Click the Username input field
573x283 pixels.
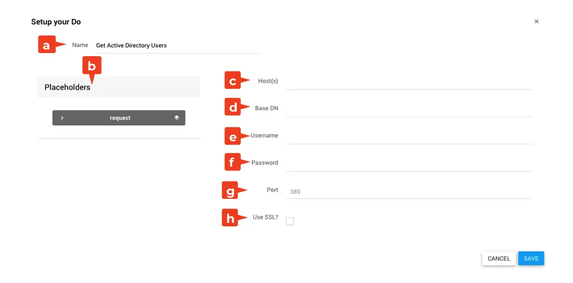408,136
